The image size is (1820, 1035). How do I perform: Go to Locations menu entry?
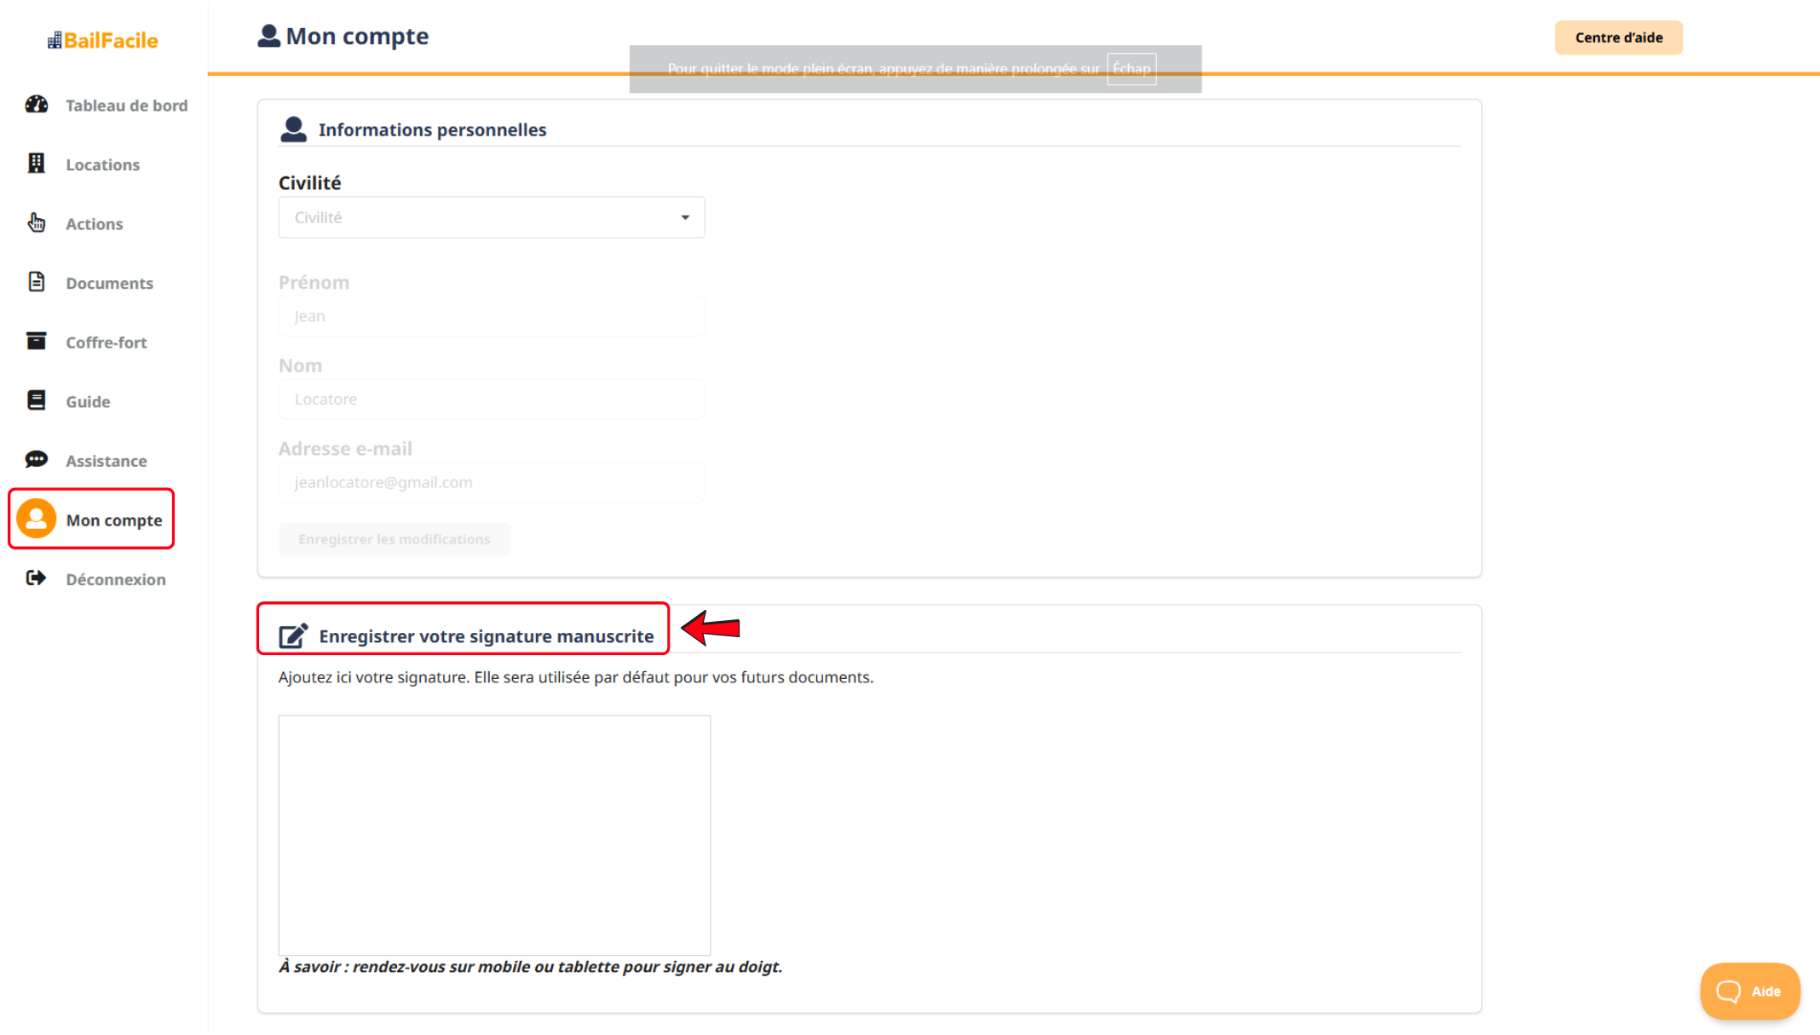[x=102, y=164]
